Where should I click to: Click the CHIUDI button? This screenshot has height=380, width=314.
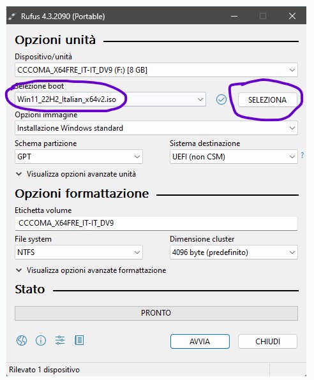pos(267,342)
